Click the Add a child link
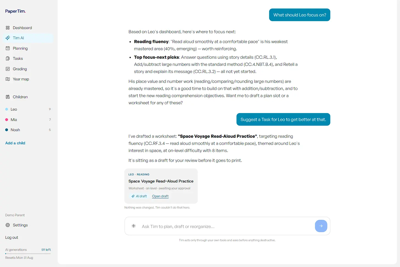The image size is (400, 267). [x=15, y=143]
